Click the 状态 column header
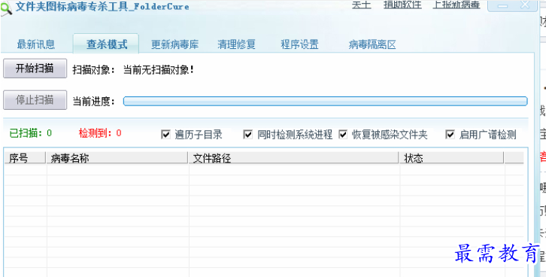This screenshot has width=546, height=277. coord(452,158)
